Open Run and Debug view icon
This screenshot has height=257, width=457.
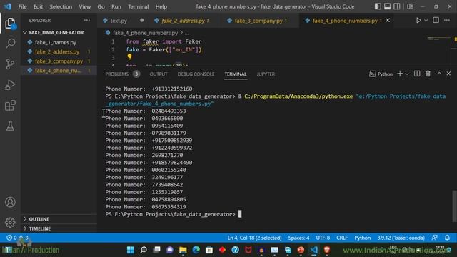click(10, 85)
